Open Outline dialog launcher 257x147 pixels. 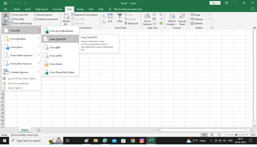[211, 28]
